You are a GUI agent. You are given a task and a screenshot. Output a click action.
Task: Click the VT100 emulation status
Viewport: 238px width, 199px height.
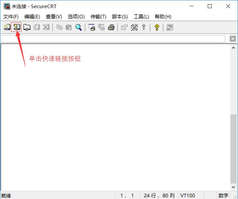[188, 195]
